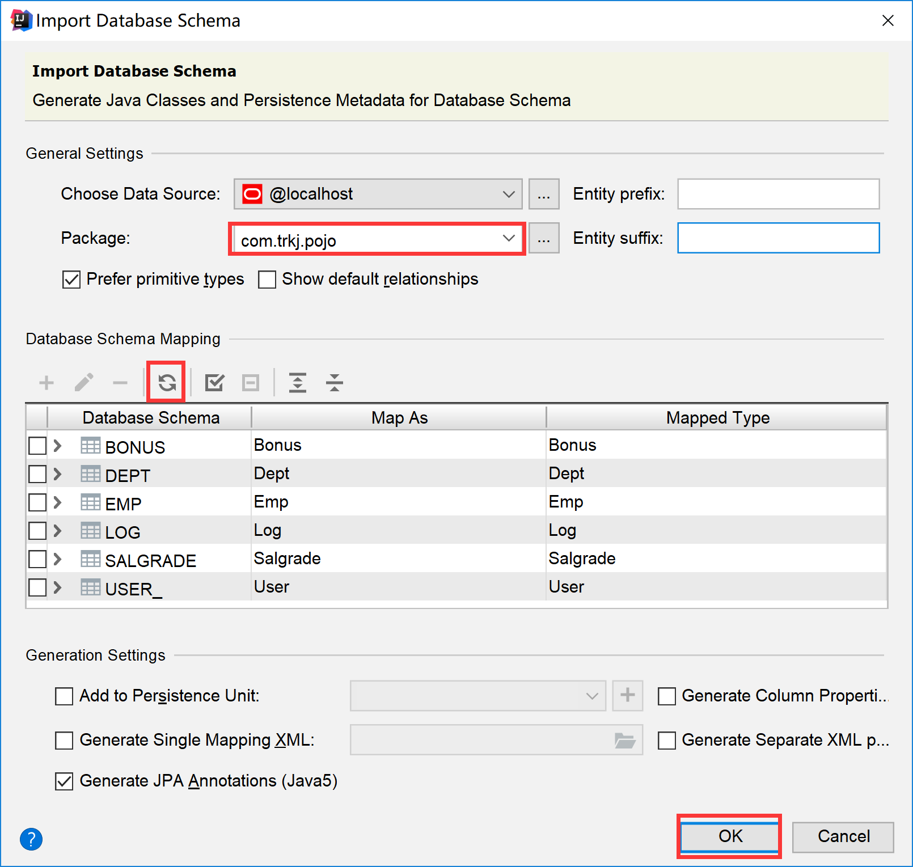This screenshot has width=913, height=867.
Task: Expand the EMP table row
Action: (57, 502)
